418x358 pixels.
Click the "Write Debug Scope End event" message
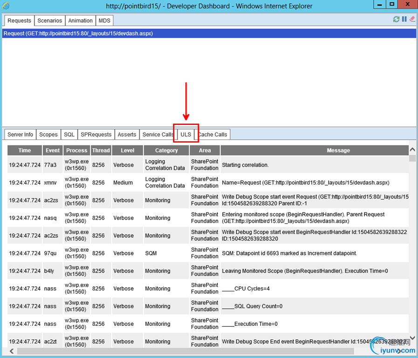click(x=314, y=342)
